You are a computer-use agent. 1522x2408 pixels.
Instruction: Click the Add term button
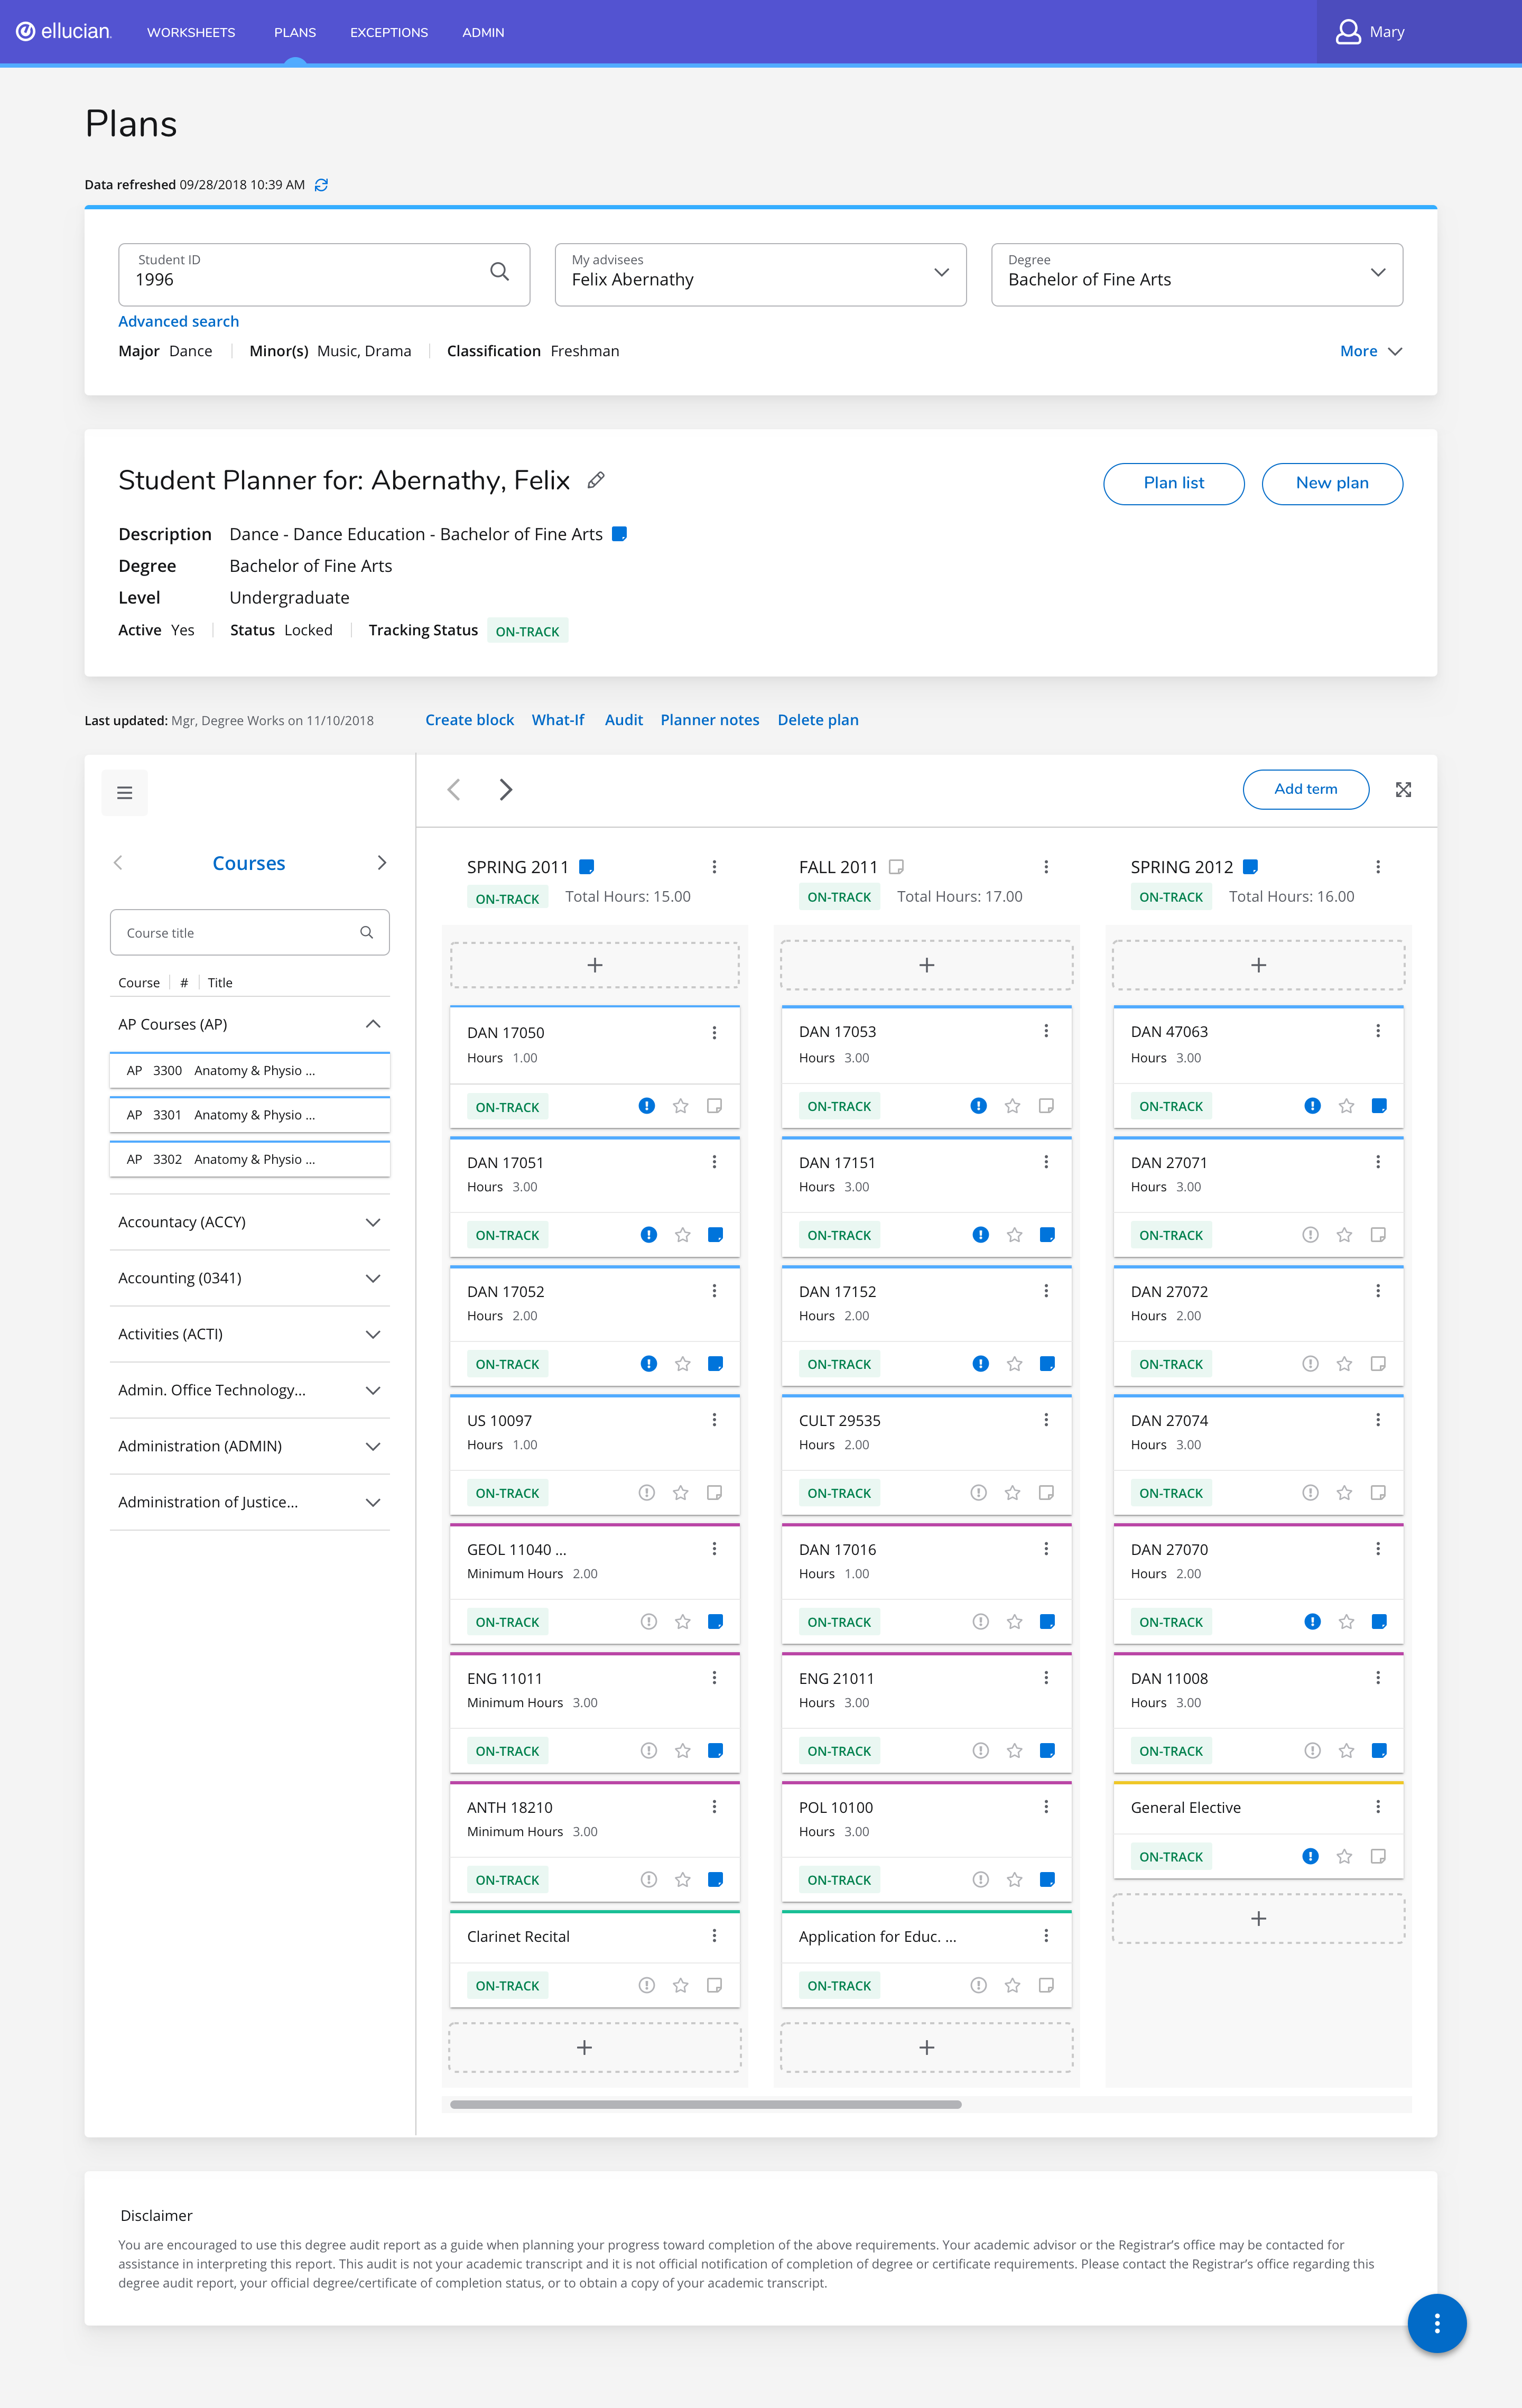[1305, 789]
